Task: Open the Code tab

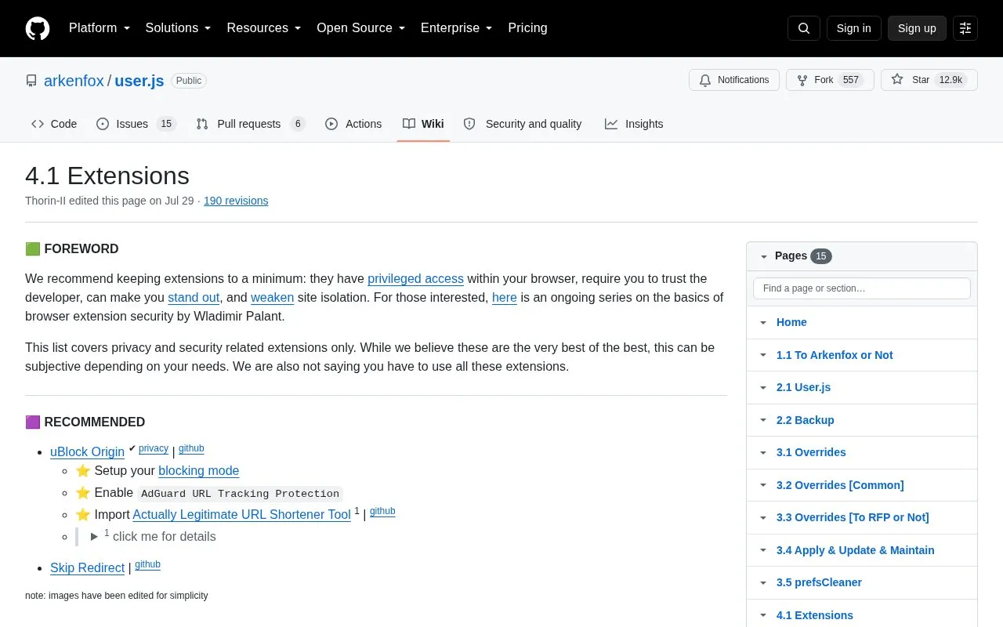Action: coord(54,124)
